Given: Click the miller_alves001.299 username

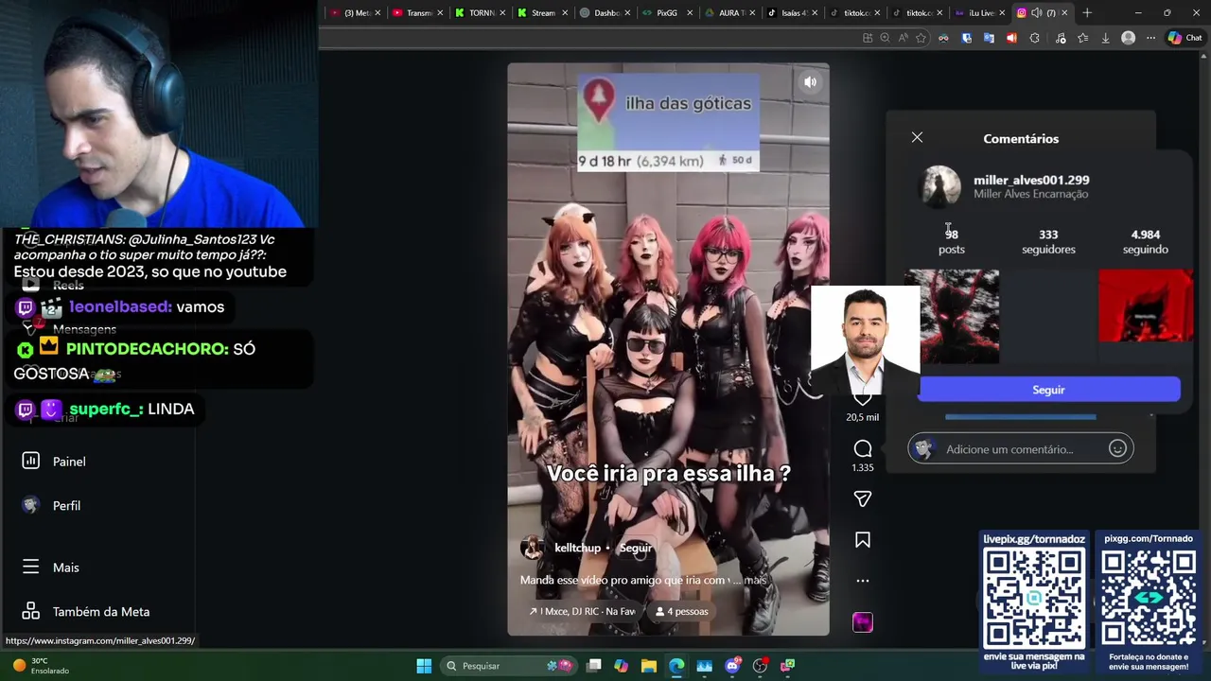Looking at the screenshot, I should point(1031,180).
